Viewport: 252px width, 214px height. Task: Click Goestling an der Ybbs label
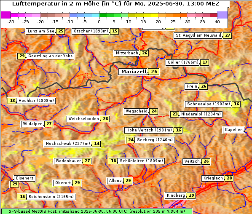[x=50, y=56]
